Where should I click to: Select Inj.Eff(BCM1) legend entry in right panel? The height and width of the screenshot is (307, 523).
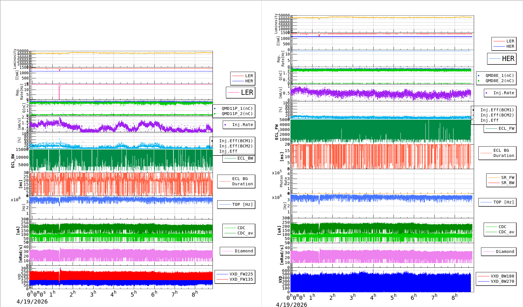[x=497, y=110]
